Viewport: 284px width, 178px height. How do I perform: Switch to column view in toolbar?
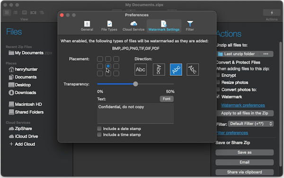25,12
